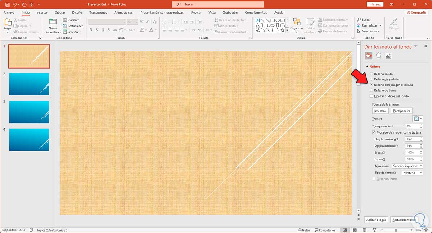Open the Diseño dropdown in Diapositivas group
Image resolution: width=432 pixels, height=233 pixels.
71,20
